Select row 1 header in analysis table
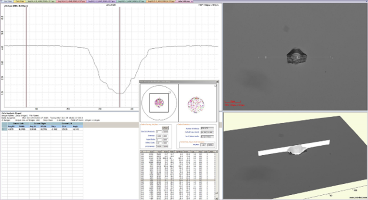Viewport: 368px width, 200px height. coord(4,129)
